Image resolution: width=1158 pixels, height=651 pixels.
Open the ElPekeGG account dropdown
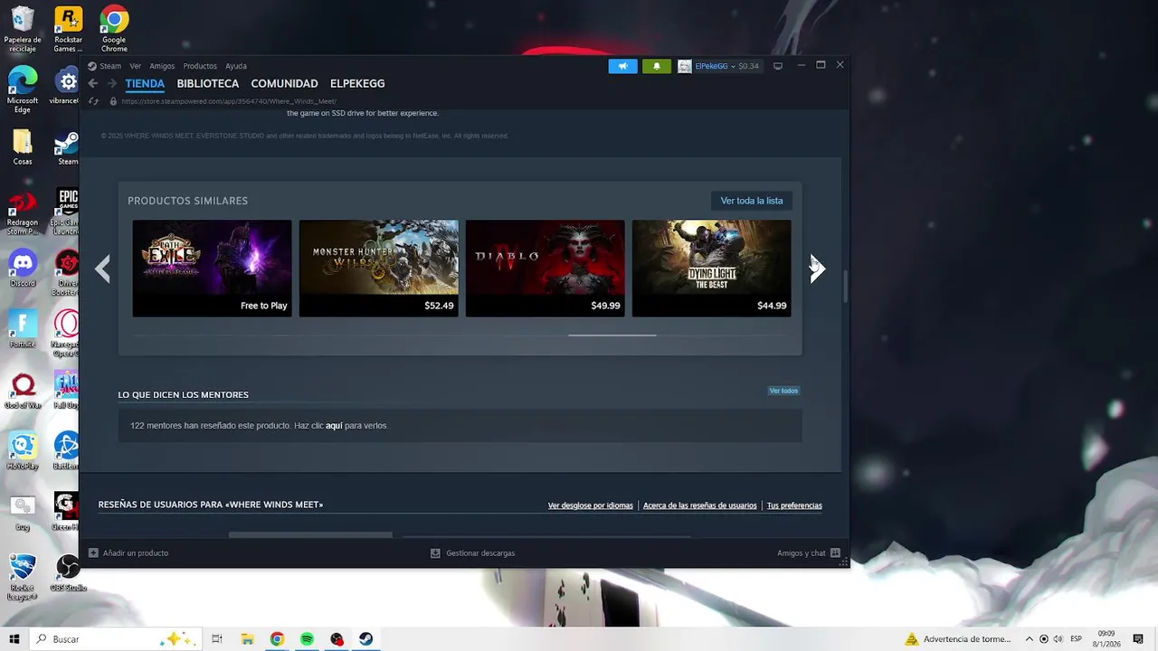tap(719, 66)
